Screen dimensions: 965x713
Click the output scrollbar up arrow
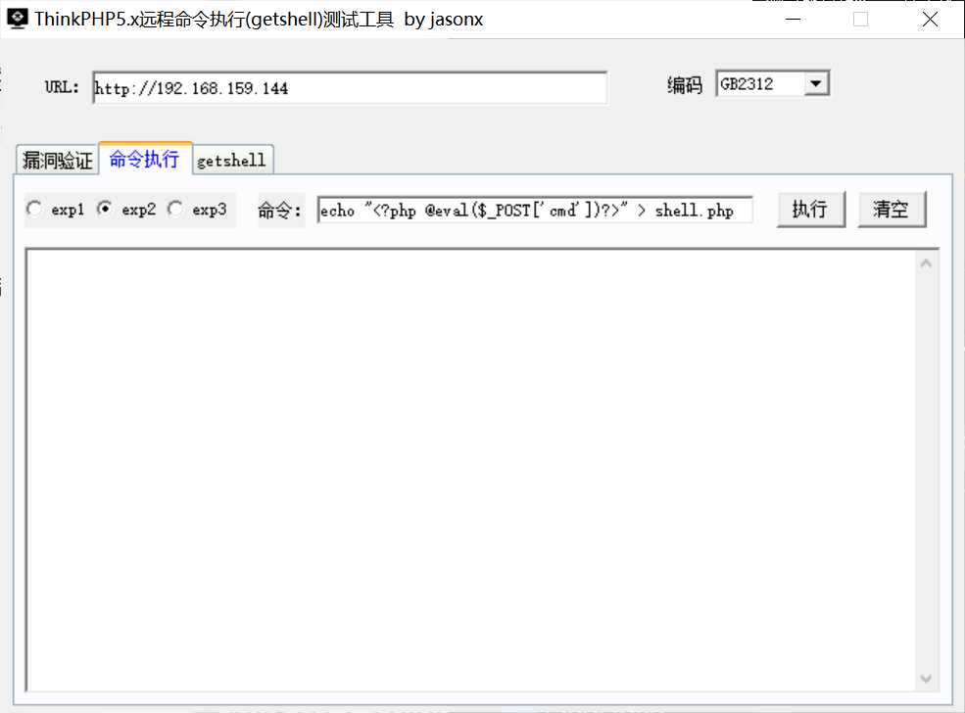point(926,263)
